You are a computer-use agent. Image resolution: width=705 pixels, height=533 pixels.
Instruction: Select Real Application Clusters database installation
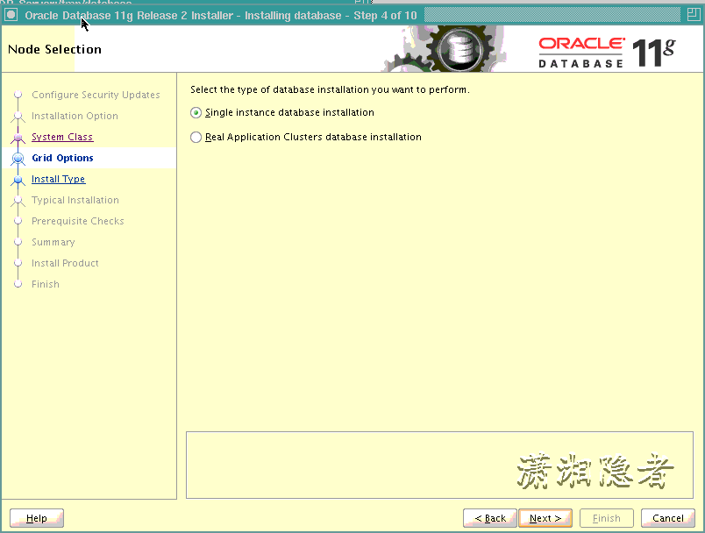(x=196, y=137)
